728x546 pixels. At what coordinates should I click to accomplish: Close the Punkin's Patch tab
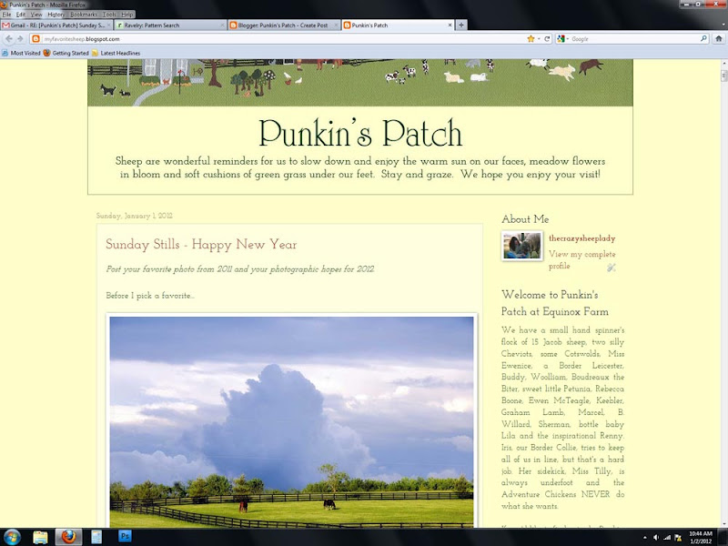pyautogui.click(x=450, y=25)
